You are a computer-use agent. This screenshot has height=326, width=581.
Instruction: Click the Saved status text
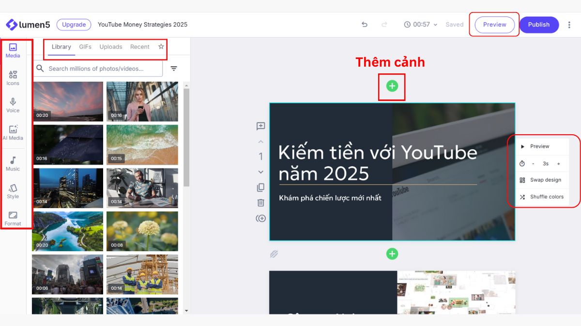pos(455,25)
